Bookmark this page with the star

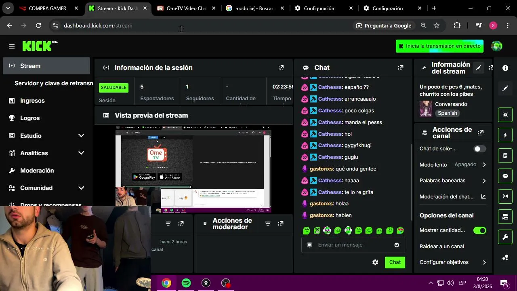(437, 25)
